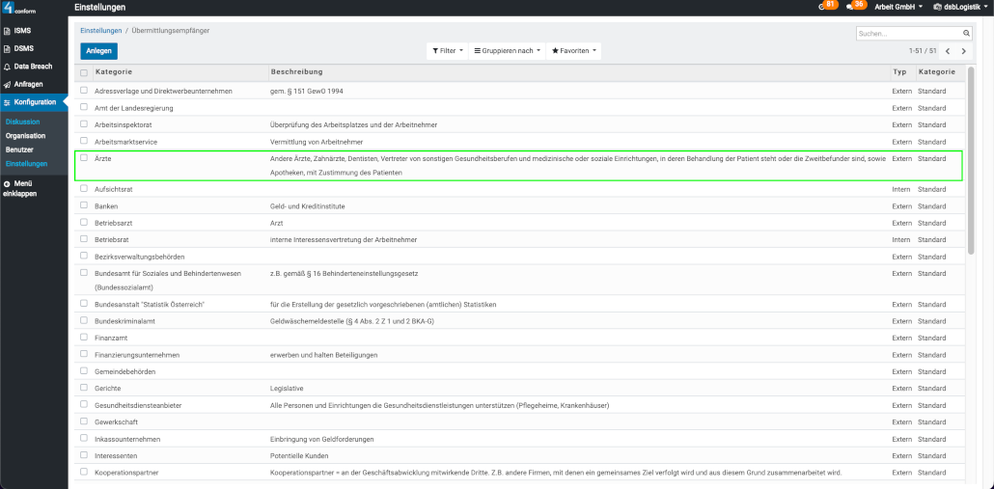Viewport: 994px width, 489px height.
Task: Go to previous page arrow
Action: (948, 50)
